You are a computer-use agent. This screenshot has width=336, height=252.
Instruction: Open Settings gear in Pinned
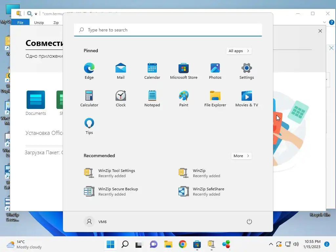(x=247, y=71)
